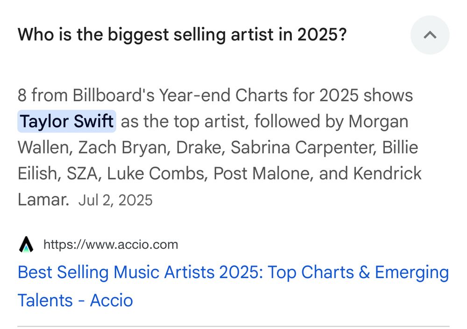Click the word 'Kendrick' in the snippet

pos(388,174)
